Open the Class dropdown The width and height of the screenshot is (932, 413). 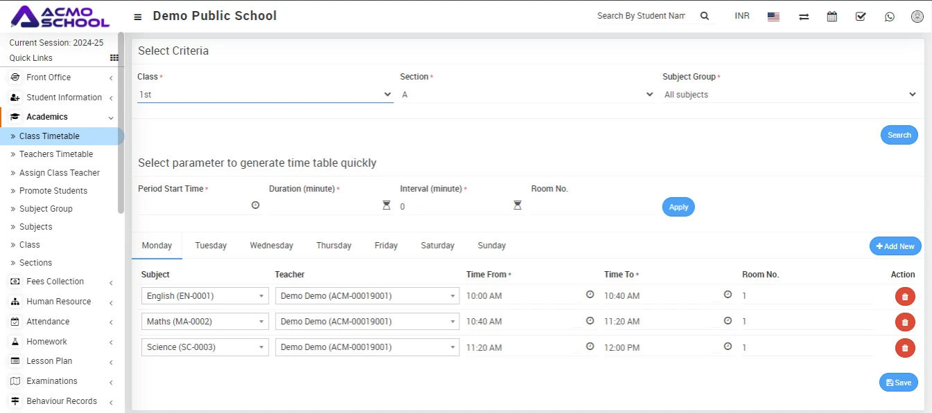265,95
